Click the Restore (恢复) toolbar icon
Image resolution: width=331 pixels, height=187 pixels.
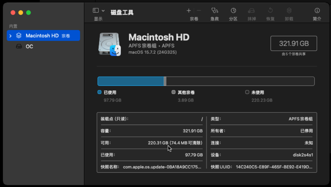point(270,11)
